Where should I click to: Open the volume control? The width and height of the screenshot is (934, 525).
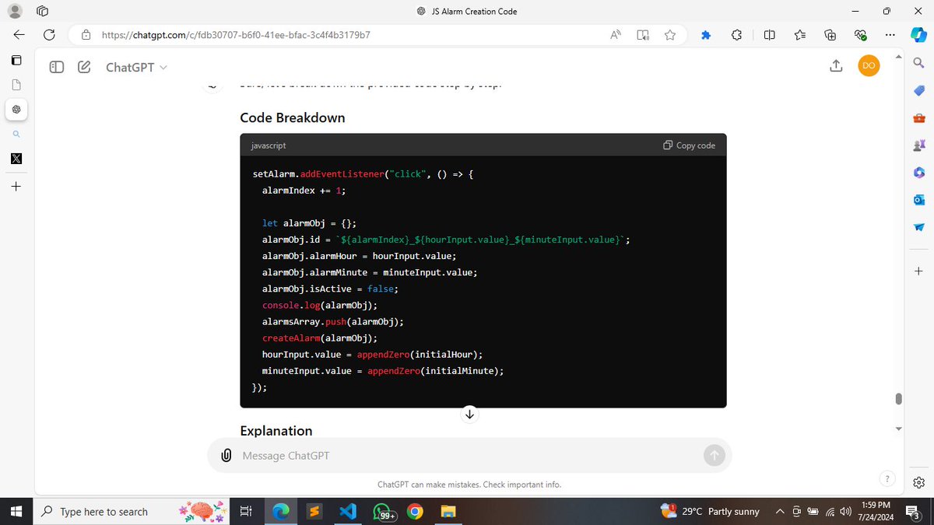click(846, 512)
